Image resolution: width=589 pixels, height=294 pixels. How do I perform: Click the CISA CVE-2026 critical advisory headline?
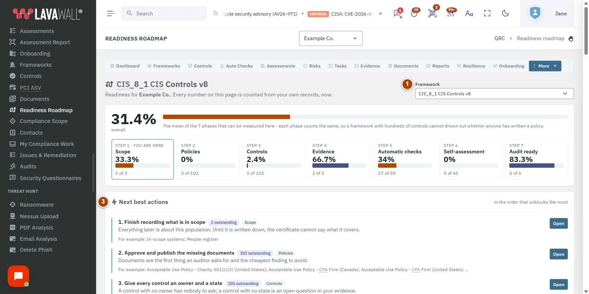pyautogui.click(x=352, y=14)
